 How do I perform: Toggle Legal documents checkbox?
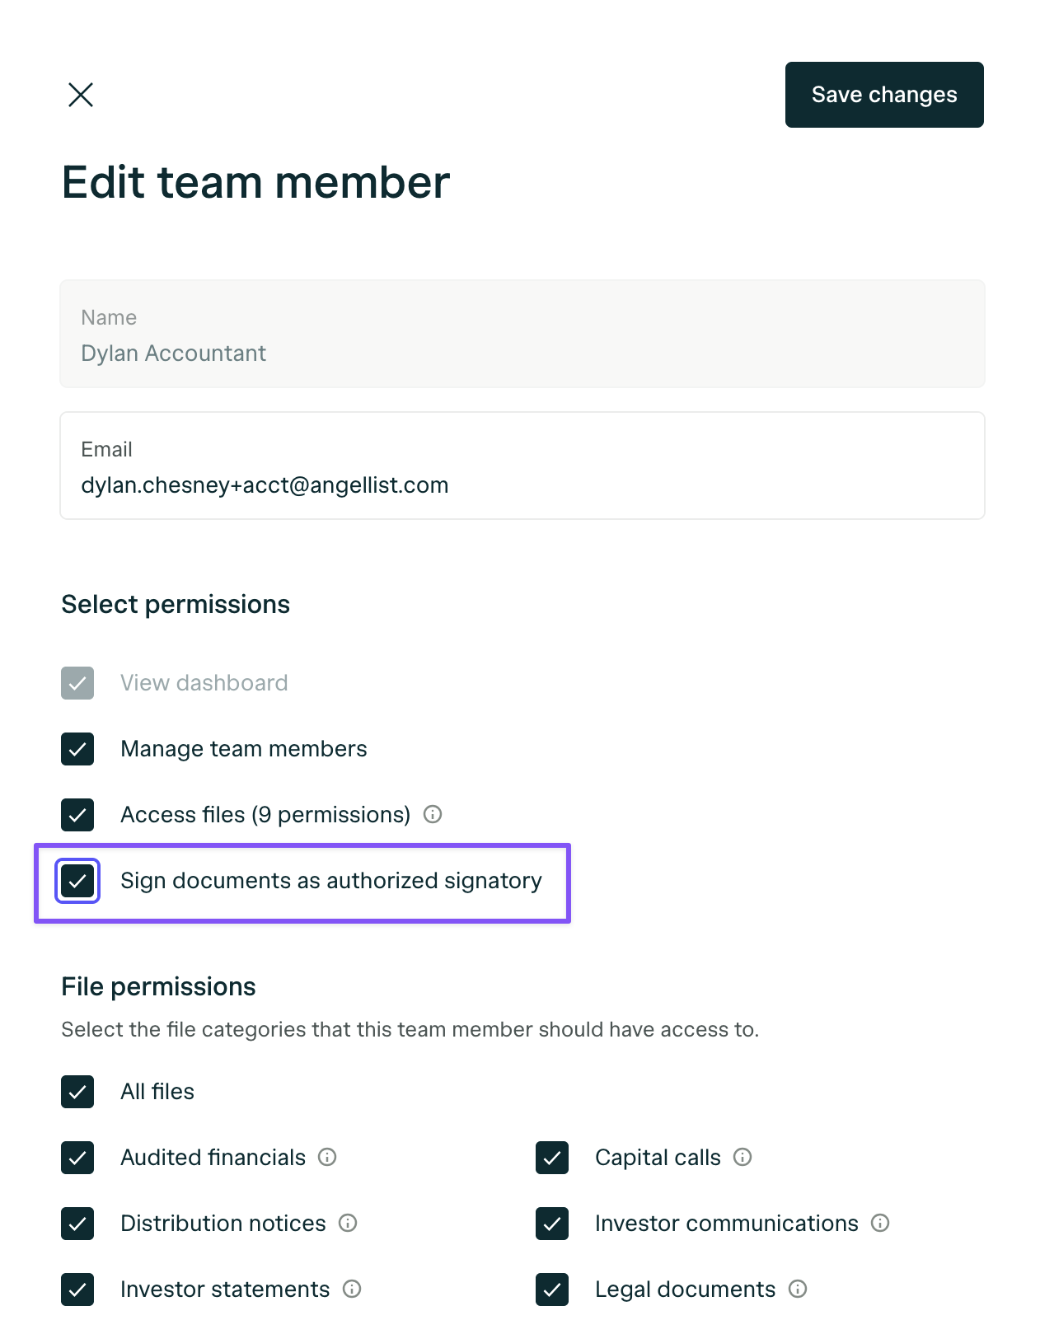click(552, 1290)
